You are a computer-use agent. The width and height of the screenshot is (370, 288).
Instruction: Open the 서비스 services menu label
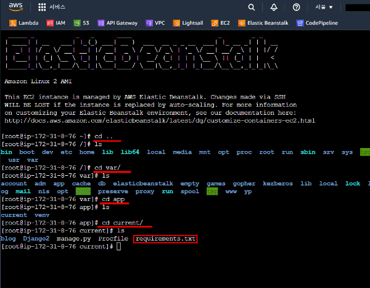coord(57,7)
